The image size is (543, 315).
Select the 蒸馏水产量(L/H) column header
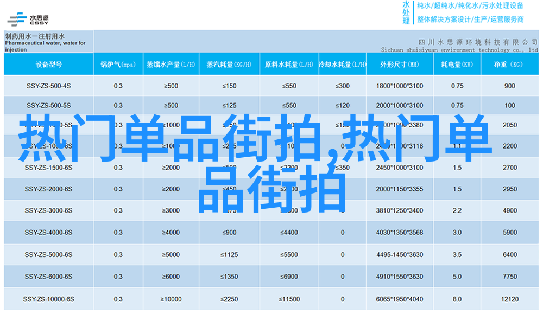coord(171,65)
